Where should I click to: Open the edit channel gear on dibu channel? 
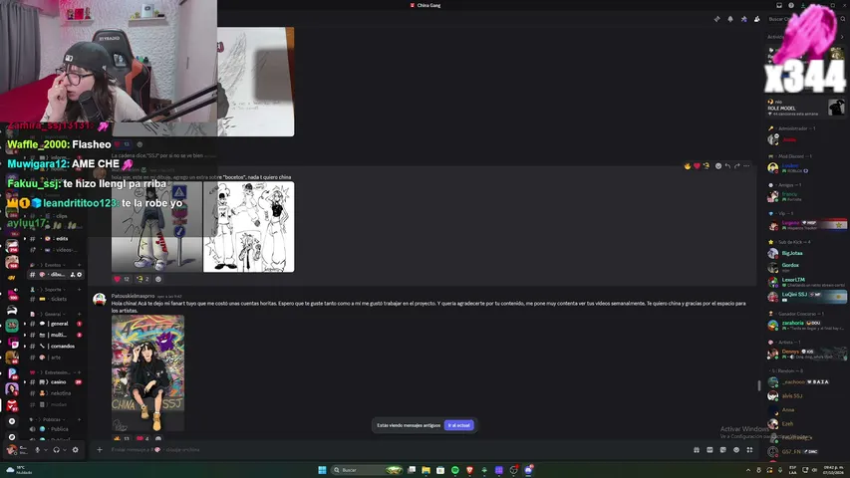[79, 275]
